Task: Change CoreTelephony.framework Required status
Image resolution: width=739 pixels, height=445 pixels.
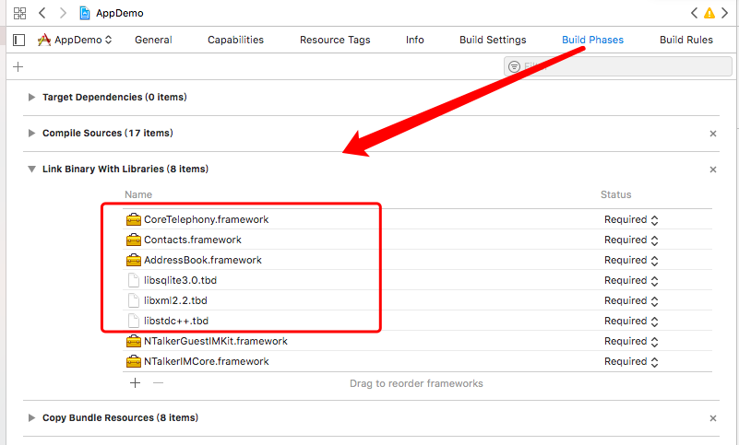Action: click(631, 219)
